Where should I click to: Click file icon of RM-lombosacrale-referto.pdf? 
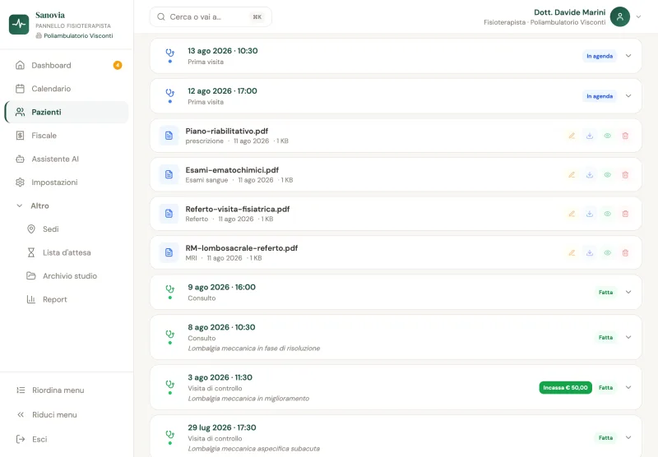tap(169, 252)
